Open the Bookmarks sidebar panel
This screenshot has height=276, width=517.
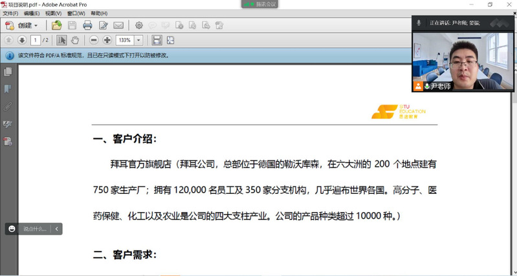click(x=8, y=89)
